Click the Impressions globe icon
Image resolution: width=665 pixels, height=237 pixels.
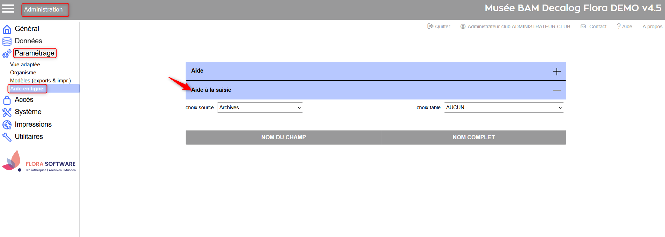pos(7,125)
